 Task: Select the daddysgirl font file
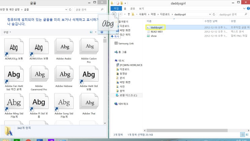coord(156,28)
